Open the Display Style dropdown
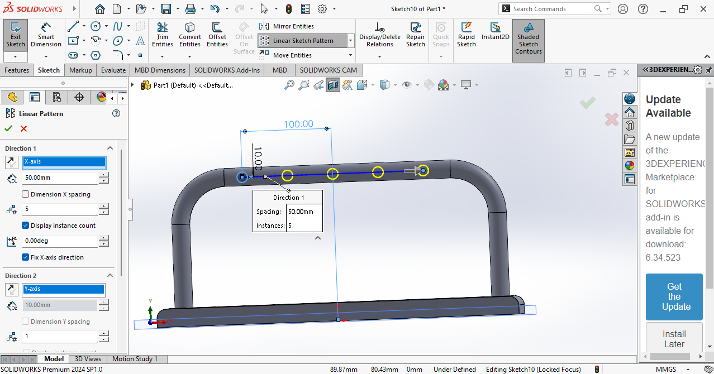The width and height of the screenshot is (714, 374). [x=394, y=85]
